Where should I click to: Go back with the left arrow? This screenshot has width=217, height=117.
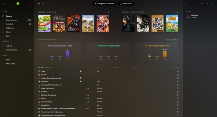click(39, 3)
